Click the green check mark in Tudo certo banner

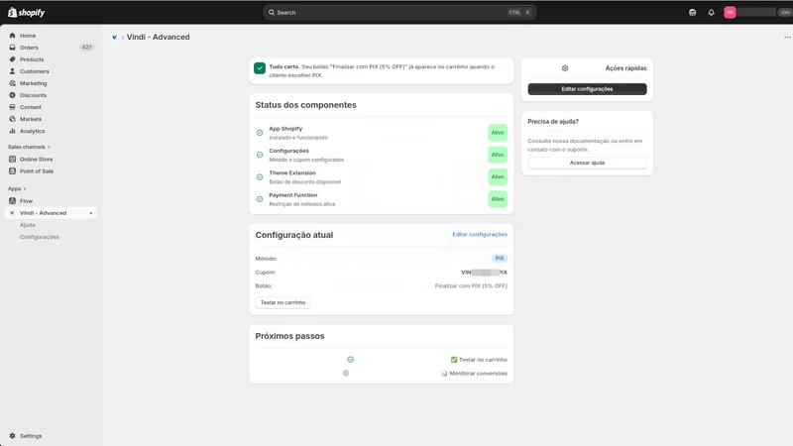260,68
